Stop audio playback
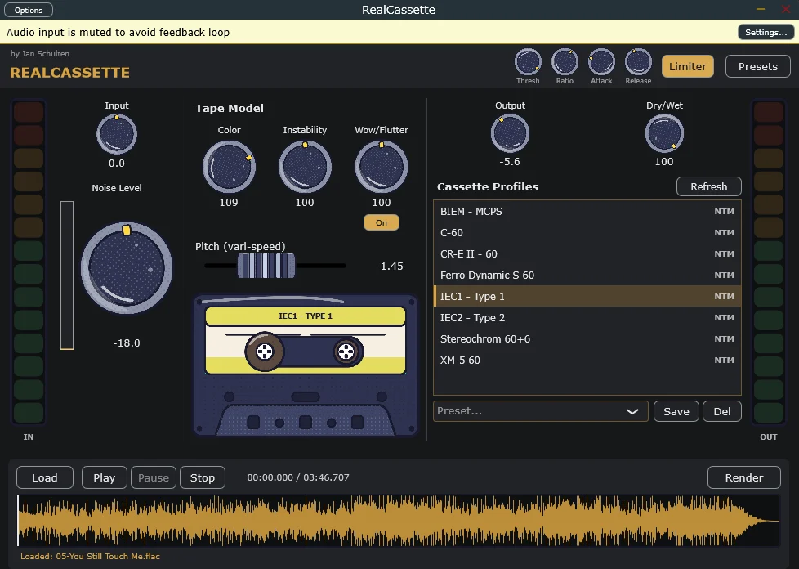 click(203, 477)
